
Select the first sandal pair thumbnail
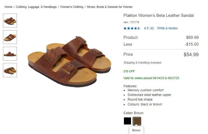coord(10,20)
